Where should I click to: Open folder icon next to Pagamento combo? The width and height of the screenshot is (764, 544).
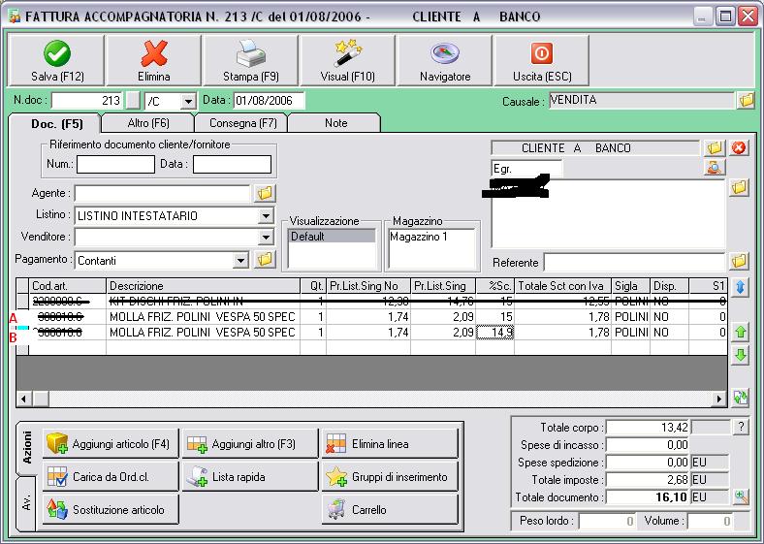pyautogui.click(x=265, y=260)
